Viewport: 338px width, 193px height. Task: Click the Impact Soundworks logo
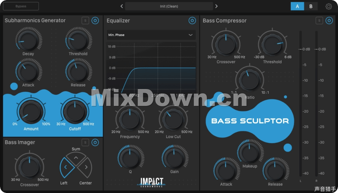tap(152, 182)
